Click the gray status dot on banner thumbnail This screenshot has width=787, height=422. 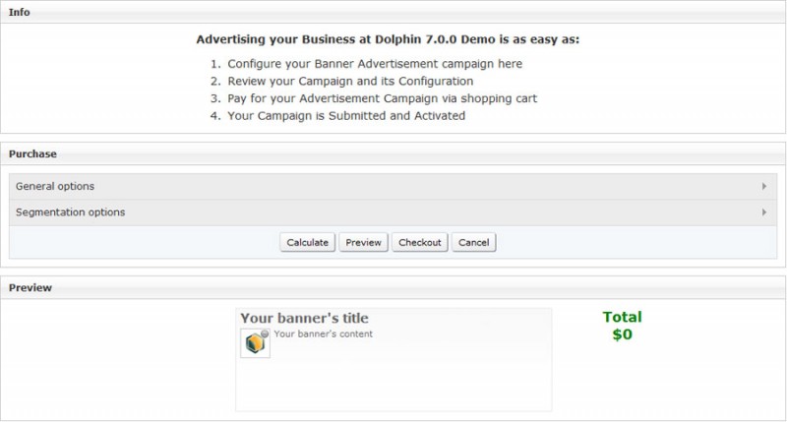[265, 333]
